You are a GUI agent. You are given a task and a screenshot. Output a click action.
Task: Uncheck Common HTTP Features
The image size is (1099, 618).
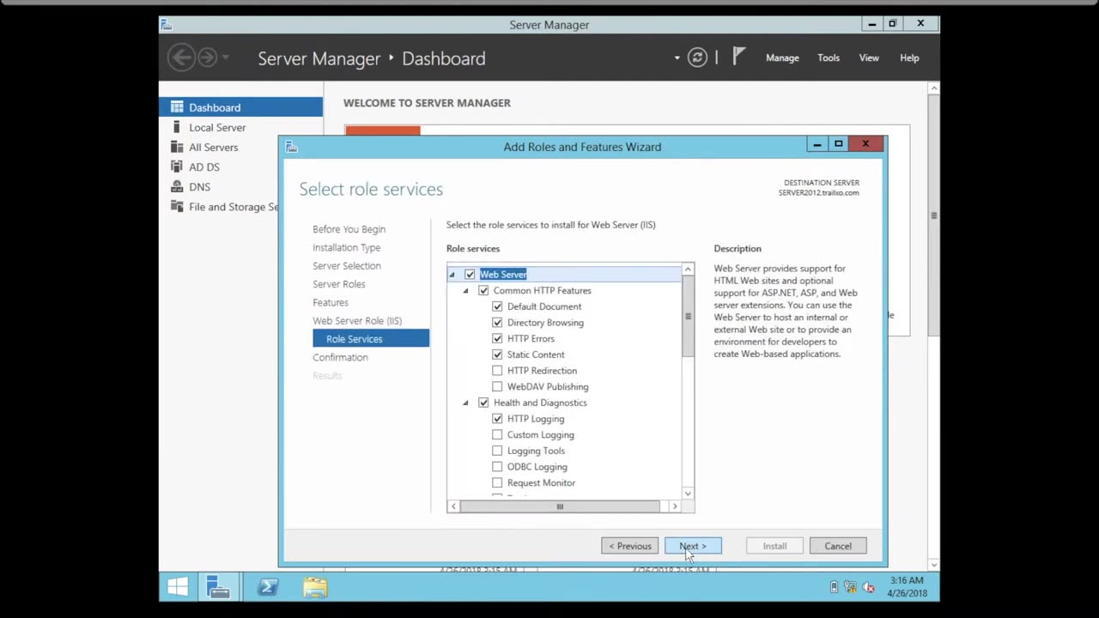[483, 290]
